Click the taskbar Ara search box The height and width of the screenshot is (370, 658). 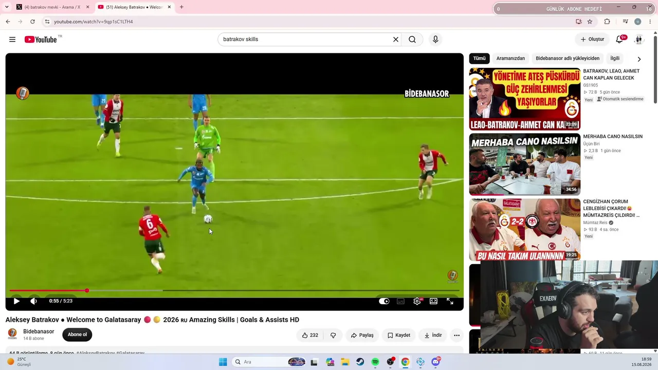point(269,362)
